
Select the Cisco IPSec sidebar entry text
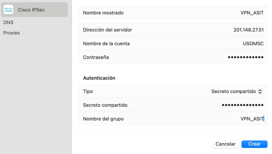tap(32, 10)
